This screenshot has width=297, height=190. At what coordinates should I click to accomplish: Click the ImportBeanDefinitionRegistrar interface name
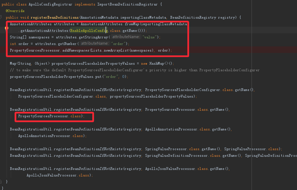(127, 4)
